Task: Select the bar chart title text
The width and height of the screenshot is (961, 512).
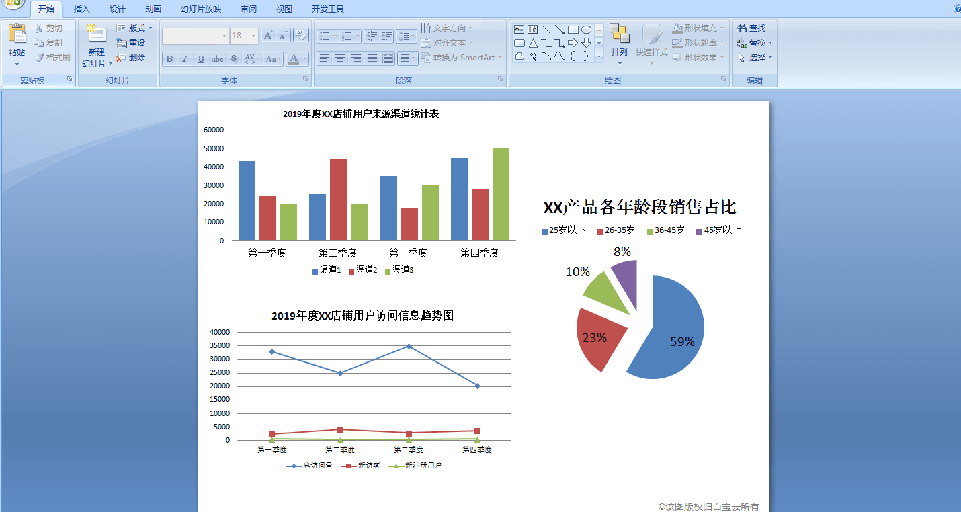Action: click(361, 114)
